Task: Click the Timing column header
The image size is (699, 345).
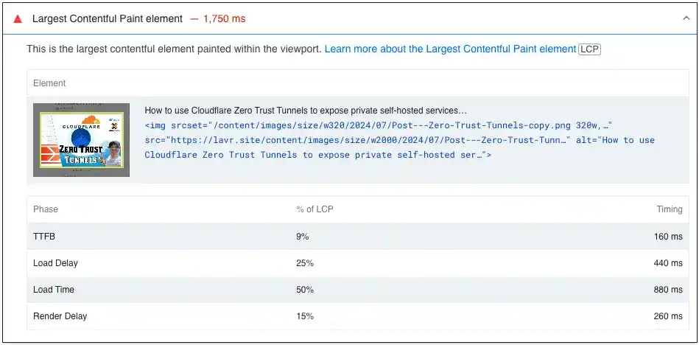Action: tap(669, 209)
